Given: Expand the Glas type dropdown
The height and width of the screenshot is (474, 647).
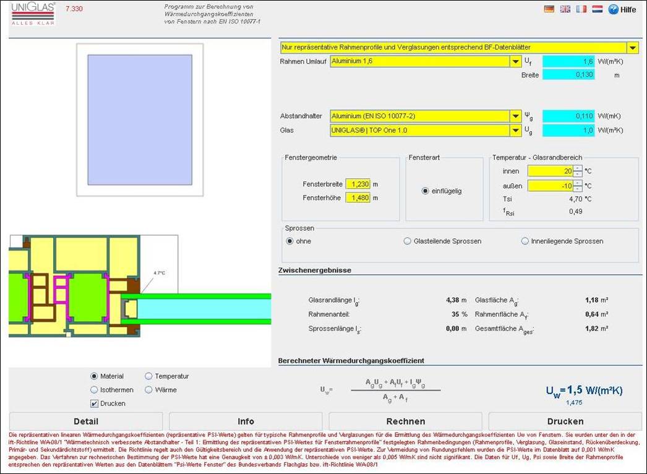Looking at the screenshot, I should pos(515,131).
